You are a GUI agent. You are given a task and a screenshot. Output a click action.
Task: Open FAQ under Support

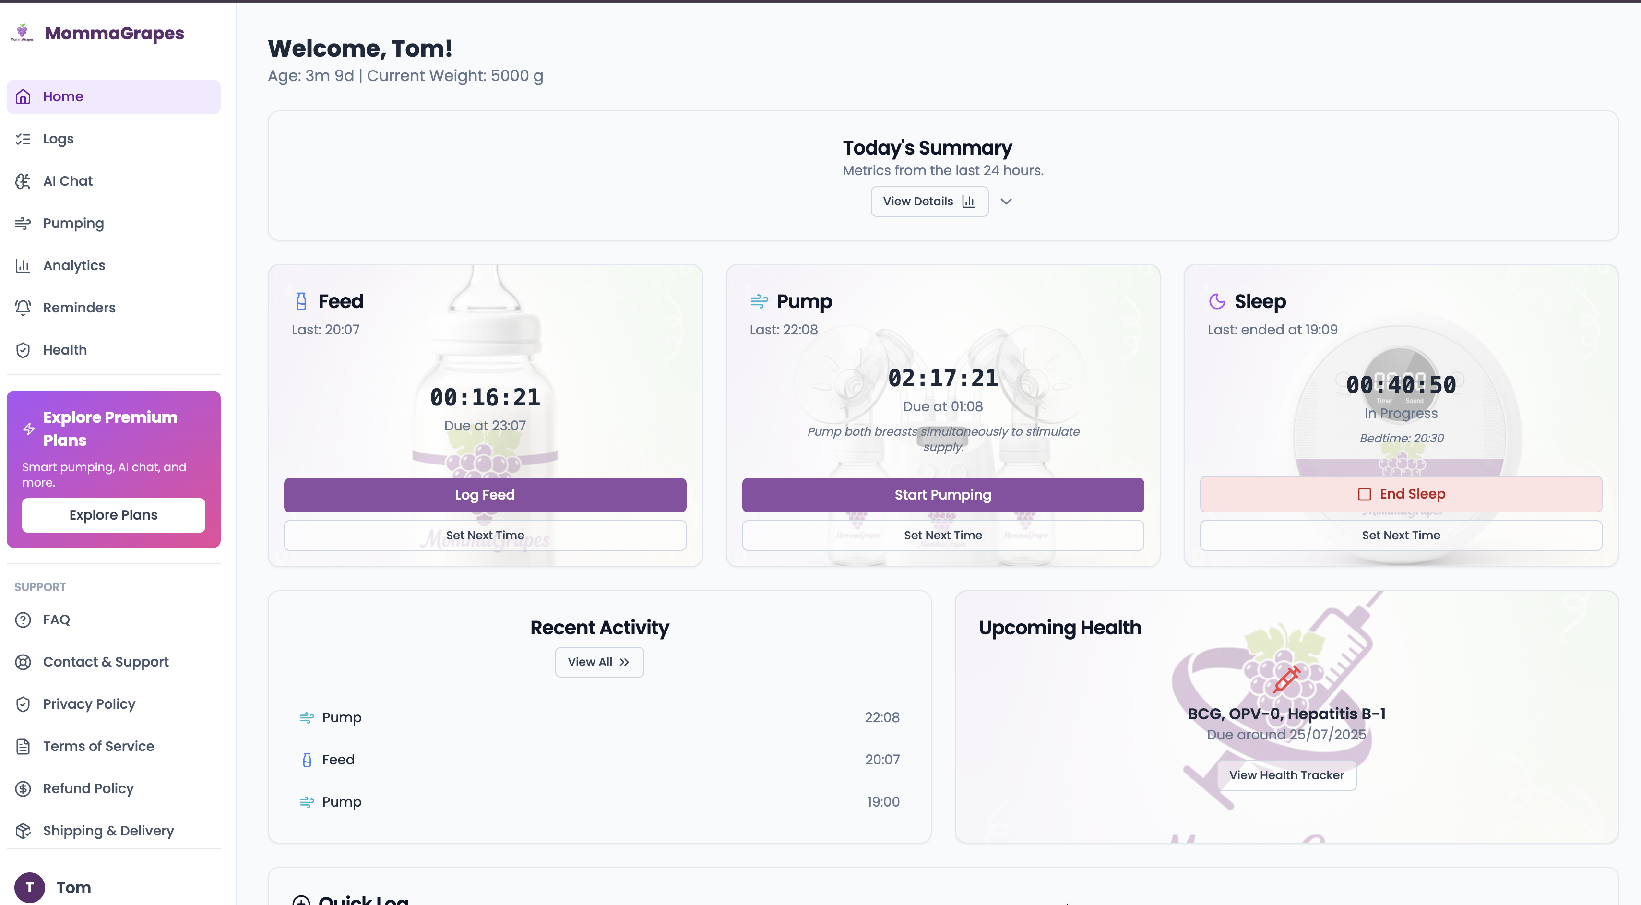click(x=56, y=619)
